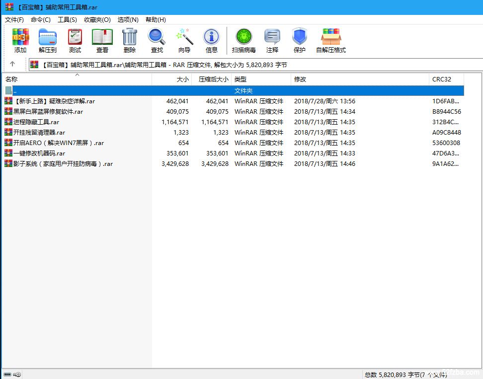Go up one folder level arrow

pyautogui.click(x=12, y=64)
